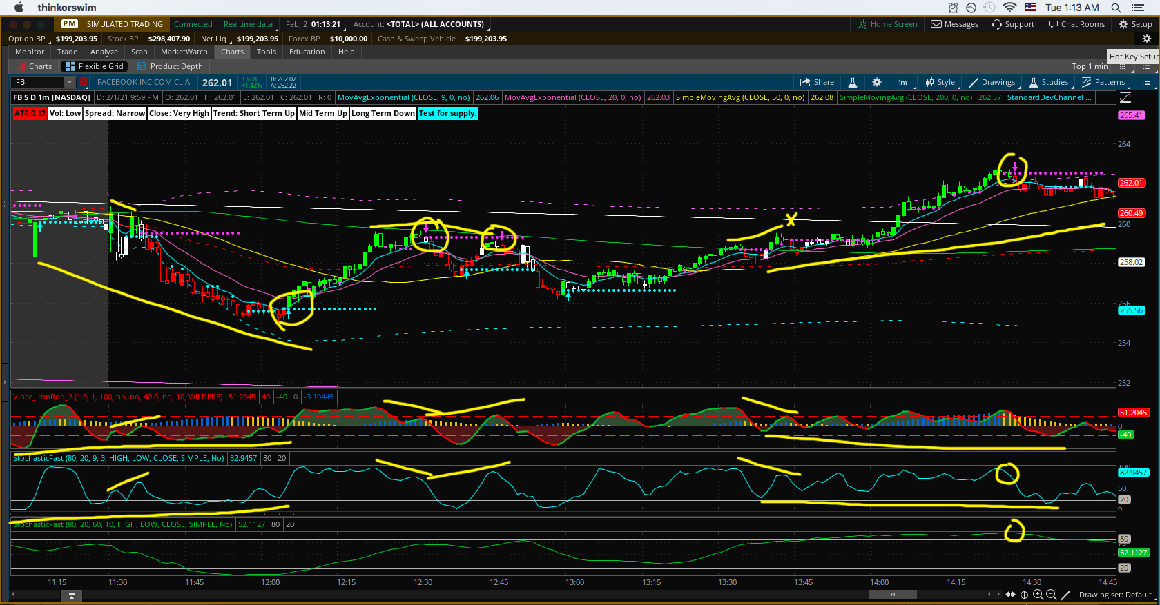Click the zoom out magnifier icon
1160x605 pixels.
1051,595
